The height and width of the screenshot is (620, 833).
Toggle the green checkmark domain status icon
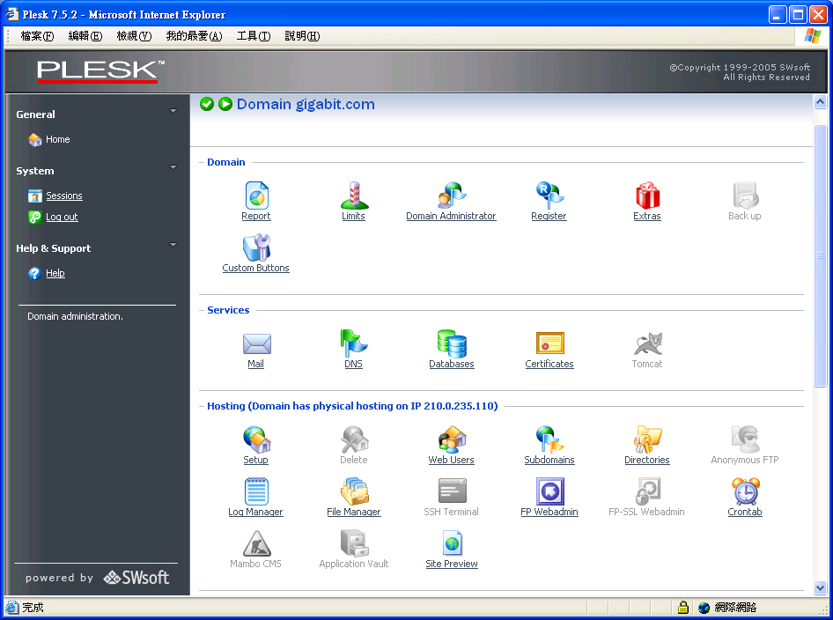click(207, 104)
